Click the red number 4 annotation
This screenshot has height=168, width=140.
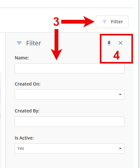116,55
